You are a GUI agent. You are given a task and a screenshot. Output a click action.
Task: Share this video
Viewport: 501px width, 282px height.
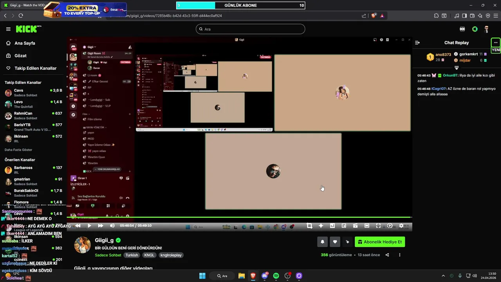(387, 255)
